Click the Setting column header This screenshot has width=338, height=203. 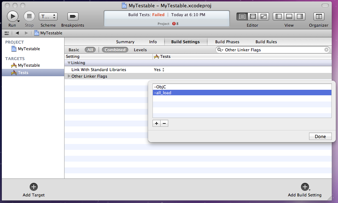tap(109, 56)
